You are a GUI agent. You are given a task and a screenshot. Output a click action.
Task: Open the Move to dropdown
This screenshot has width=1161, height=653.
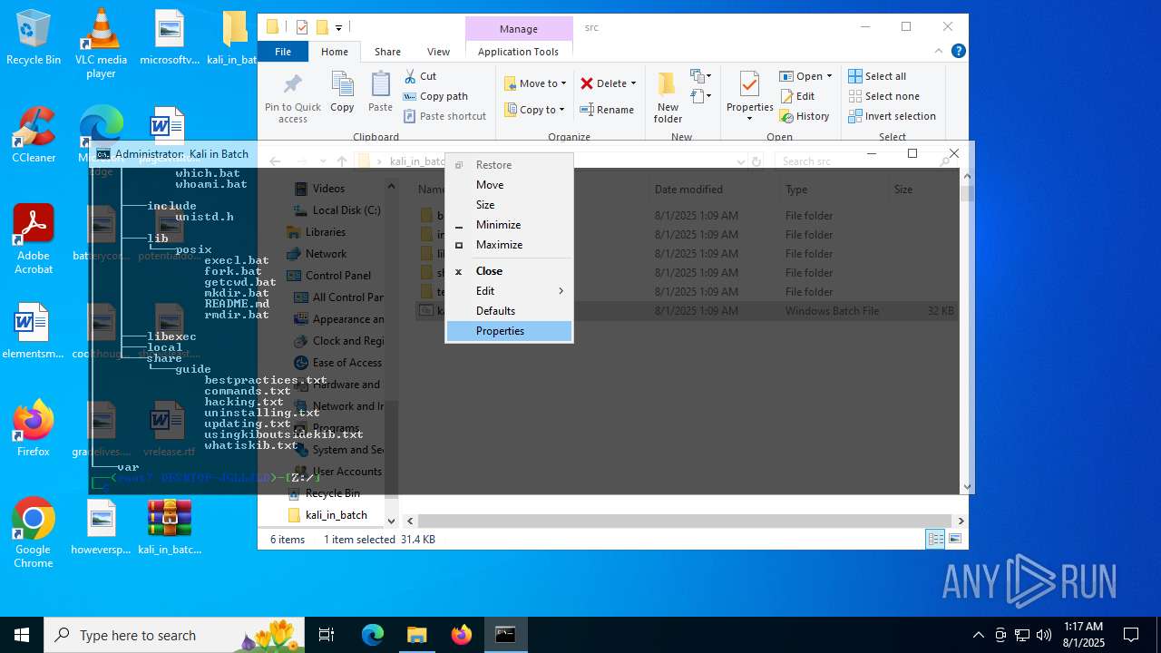click(535, 83)
